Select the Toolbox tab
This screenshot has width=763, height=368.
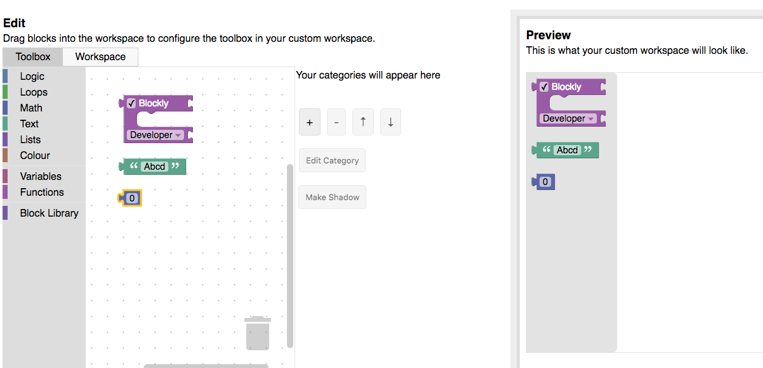coord(32,56)
